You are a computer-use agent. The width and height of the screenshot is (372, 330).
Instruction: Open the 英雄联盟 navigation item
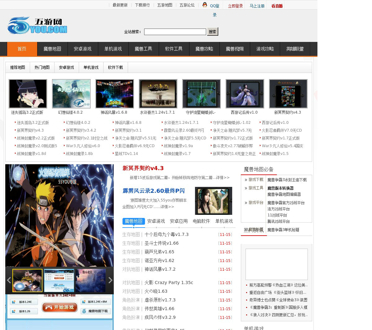pos(295,49)
